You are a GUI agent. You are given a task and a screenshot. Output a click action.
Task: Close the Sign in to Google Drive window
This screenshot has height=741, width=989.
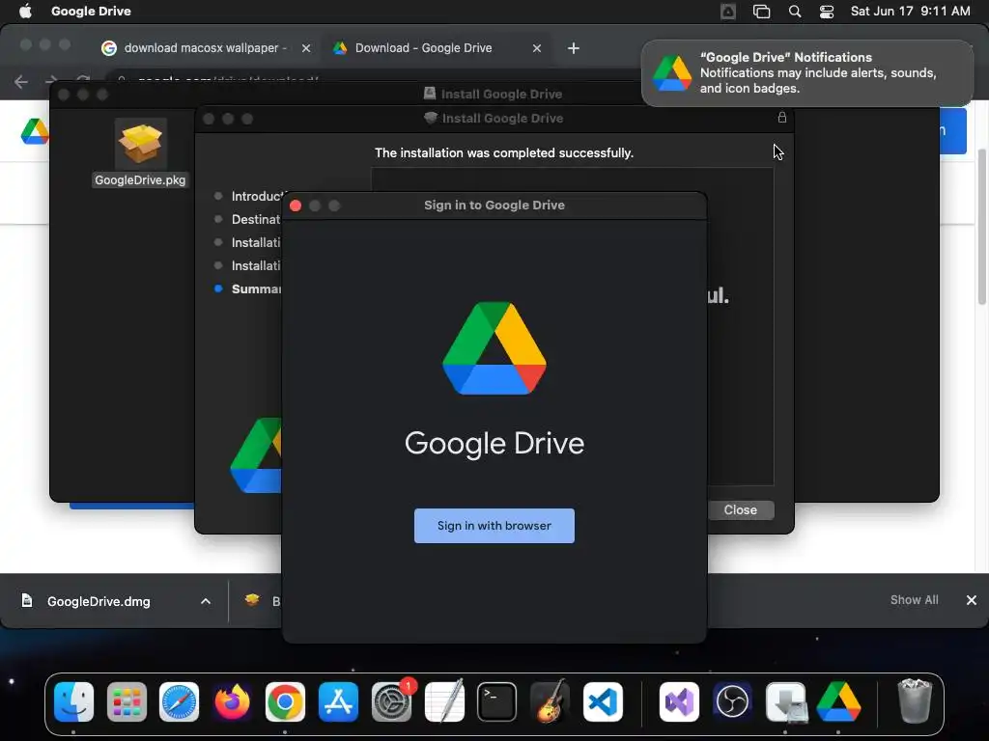(x=296, y=206)
